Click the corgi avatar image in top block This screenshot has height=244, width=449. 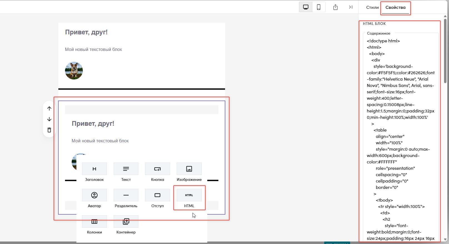[74, 71]
